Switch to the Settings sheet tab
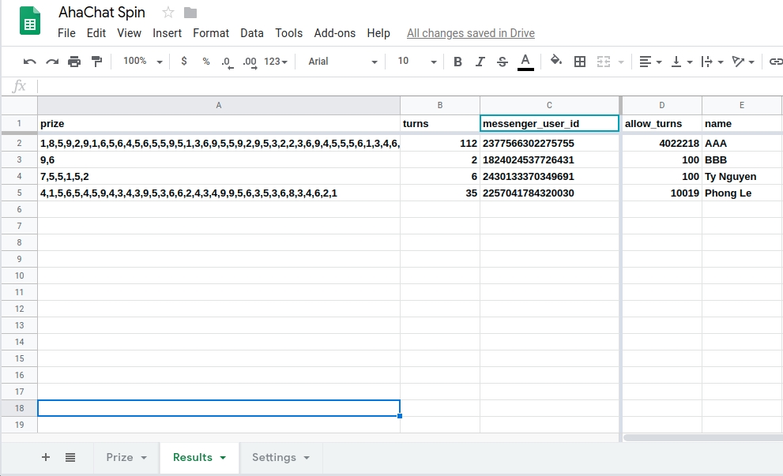Viewport: 783px width, 476px height. click(280, 458)
